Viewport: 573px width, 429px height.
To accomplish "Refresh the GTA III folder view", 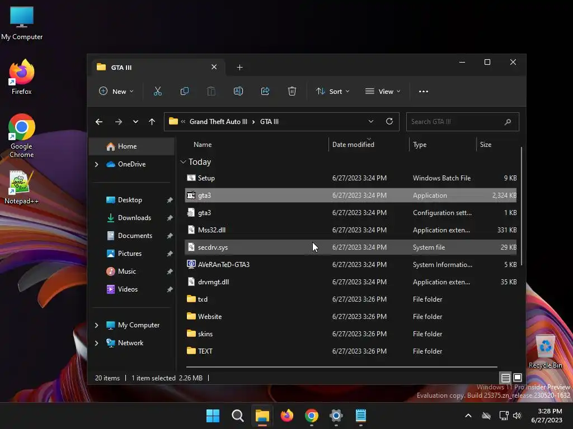I will (389, 121).
